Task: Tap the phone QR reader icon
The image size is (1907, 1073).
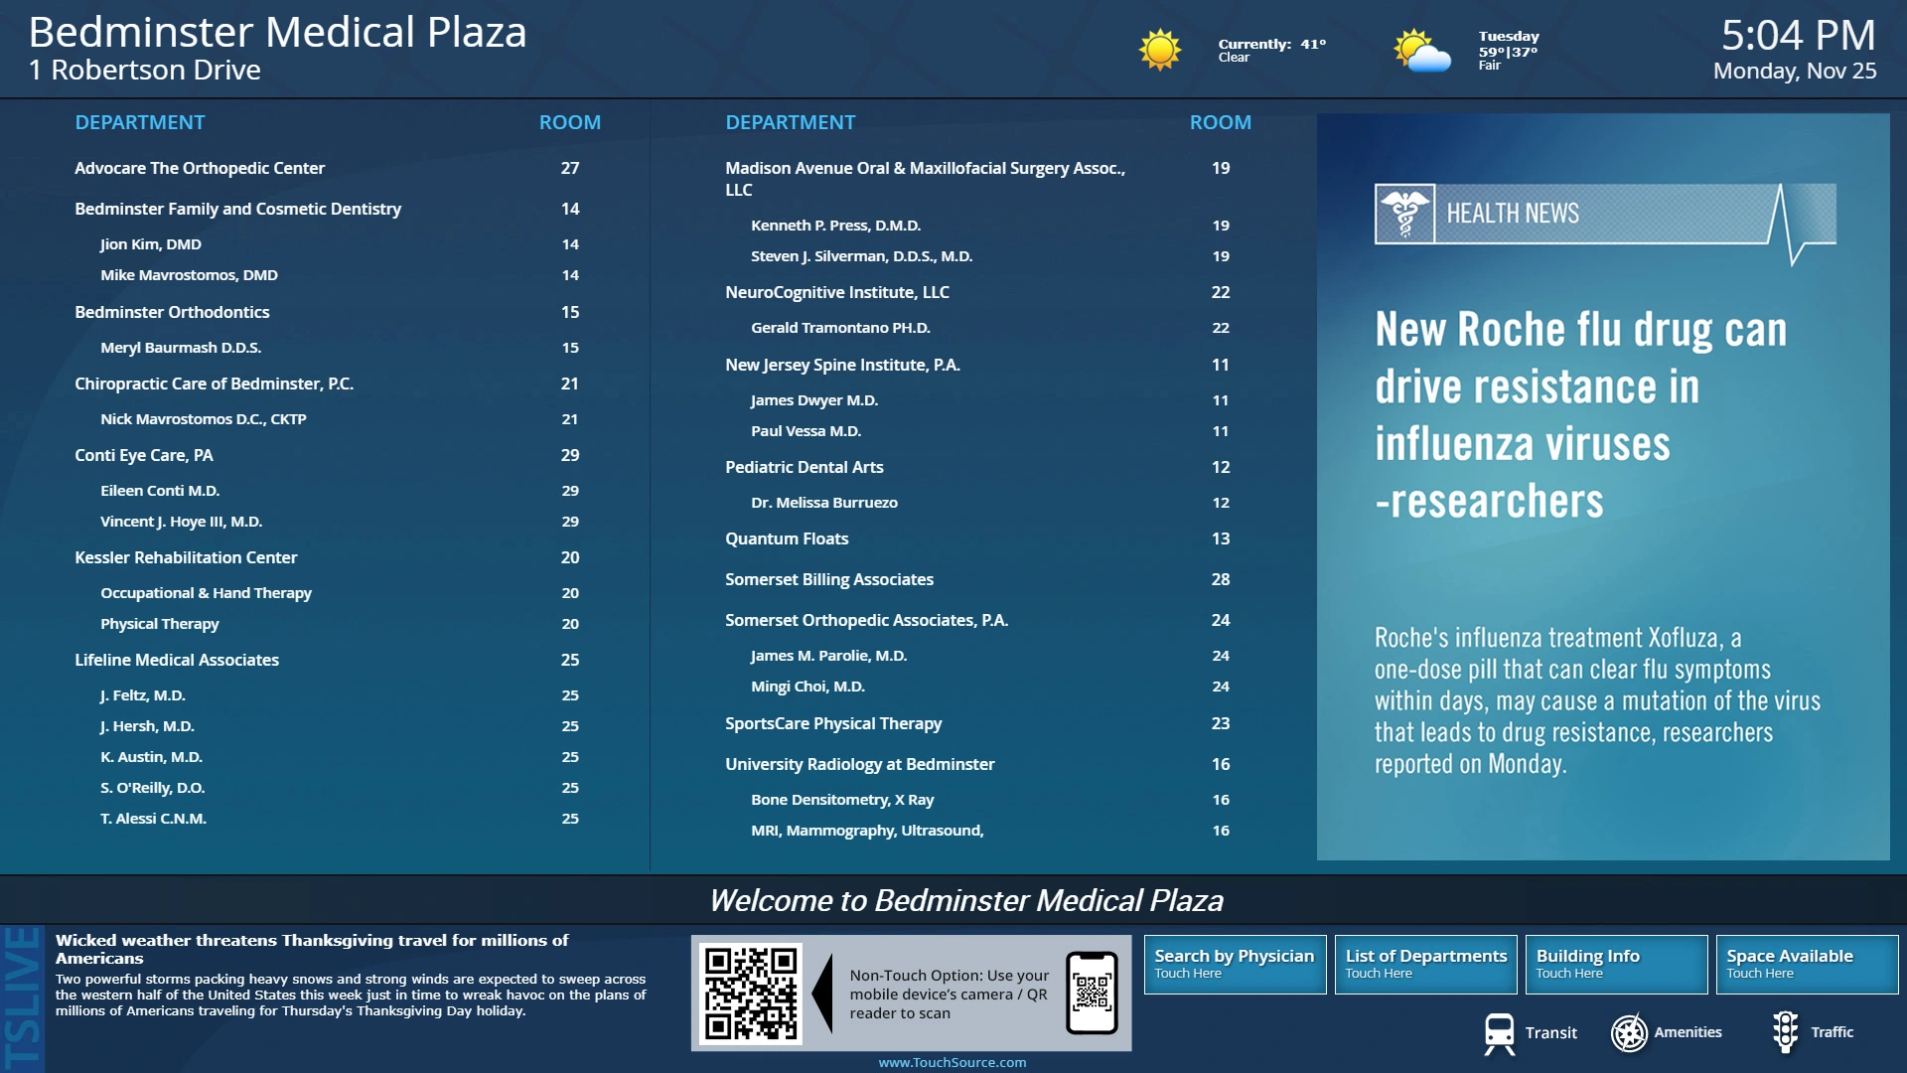Action: coord(1092,993)
